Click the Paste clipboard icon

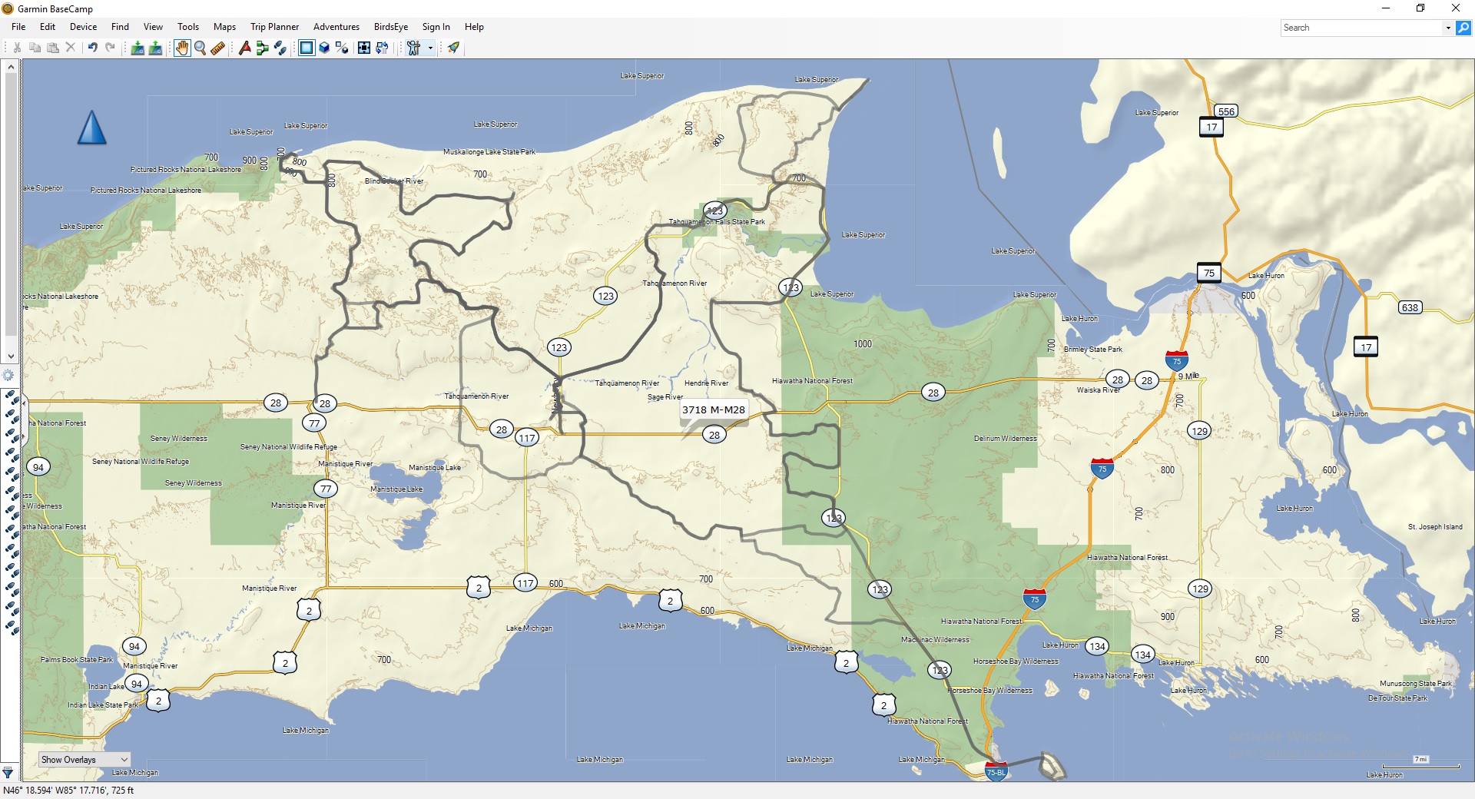pyautogui.click(x=53, y=48)
